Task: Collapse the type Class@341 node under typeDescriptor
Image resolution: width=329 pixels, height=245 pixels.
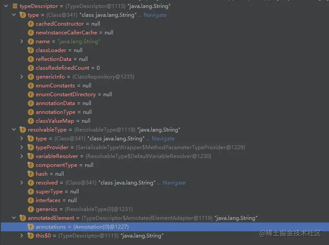Action: point(14,15)
